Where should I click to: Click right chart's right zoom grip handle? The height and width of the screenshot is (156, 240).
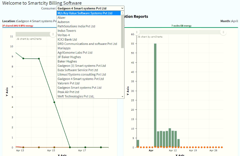pos(223,32)
